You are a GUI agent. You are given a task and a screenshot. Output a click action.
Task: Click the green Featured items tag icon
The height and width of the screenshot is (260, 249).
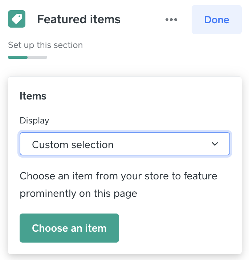click(17, 19)
